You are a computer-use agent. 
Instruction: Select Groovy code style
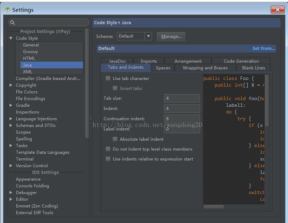(30, 52)
